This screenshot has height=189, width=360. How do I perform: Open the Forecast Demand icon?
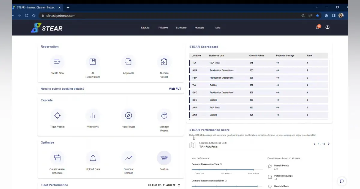[x=128, y=158]
